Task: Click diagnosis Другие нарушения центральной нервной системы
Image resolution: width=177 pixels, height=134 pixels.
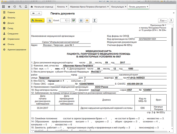Action: (x=106, y=108)
